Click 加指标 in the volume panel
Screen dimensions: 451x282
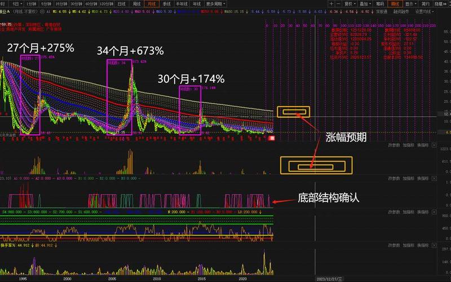(408, 146)
